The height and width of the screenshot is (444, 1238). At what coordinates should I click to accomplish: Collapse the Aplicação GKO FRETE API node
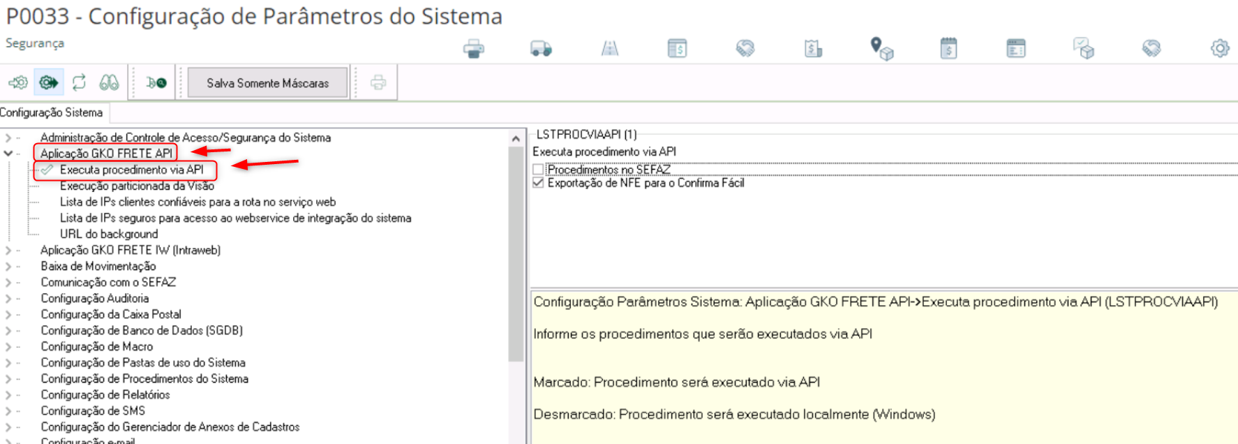pos(8,154)
